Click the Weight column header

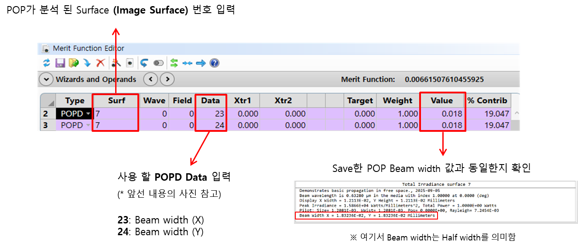click(397, 101)
